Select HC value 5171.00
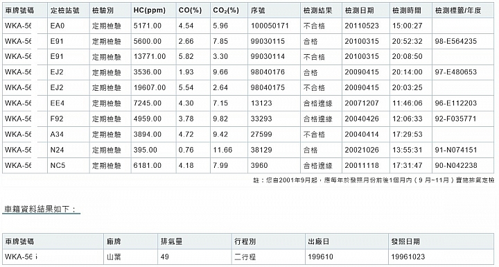Image resolution: width=499 pixels, height=267 pixels. 148,26
